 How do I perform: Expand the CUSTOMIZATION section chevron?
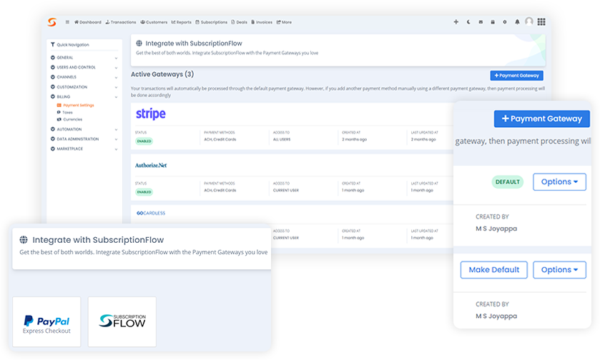point(116,88)
